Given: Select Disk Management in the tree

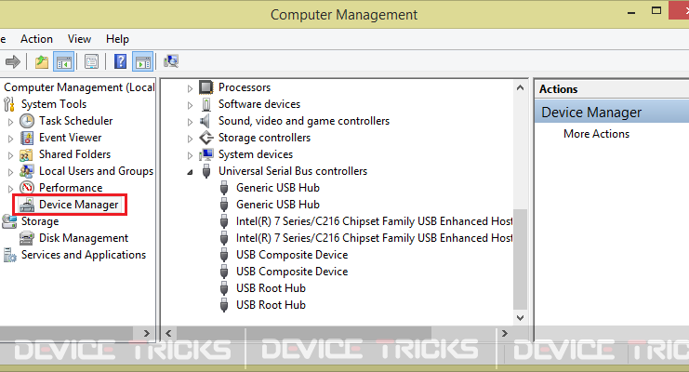Looking at the screenshot, I should click(x=84, y=238).
